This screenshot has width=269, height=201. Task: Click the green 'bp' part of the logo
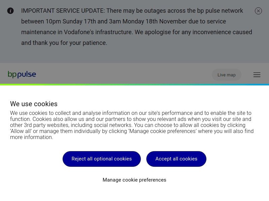(12, 74)
